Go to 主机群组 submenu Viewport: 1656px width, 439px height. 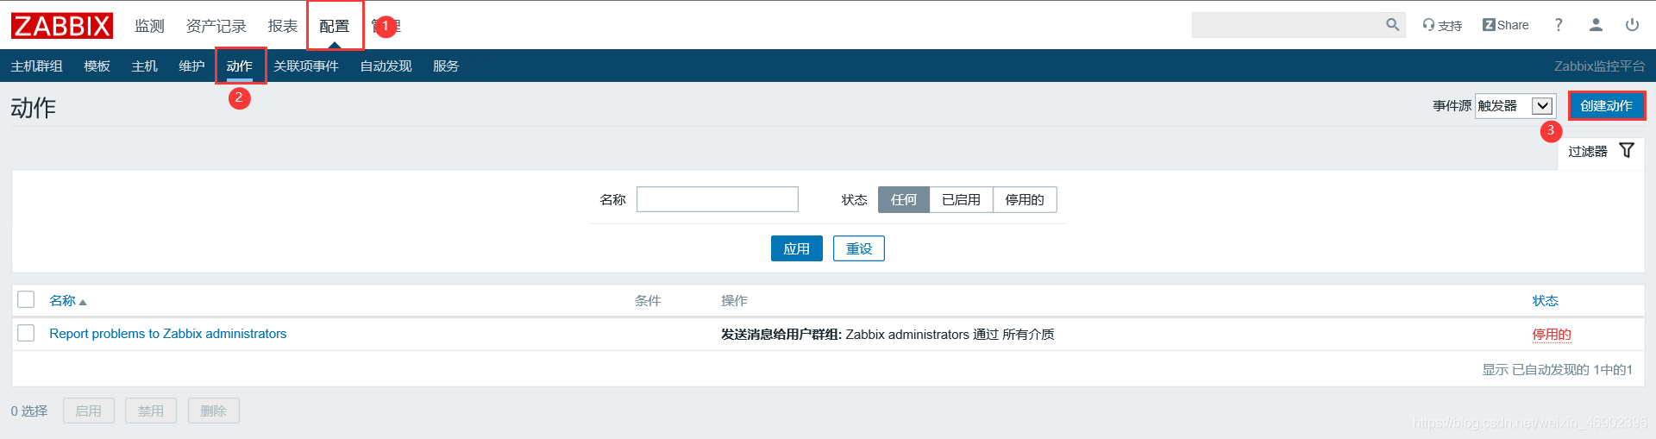tap(36, 66)
